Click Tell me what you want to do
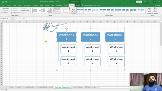Screen dimensions: 162x91 point(91,5)
